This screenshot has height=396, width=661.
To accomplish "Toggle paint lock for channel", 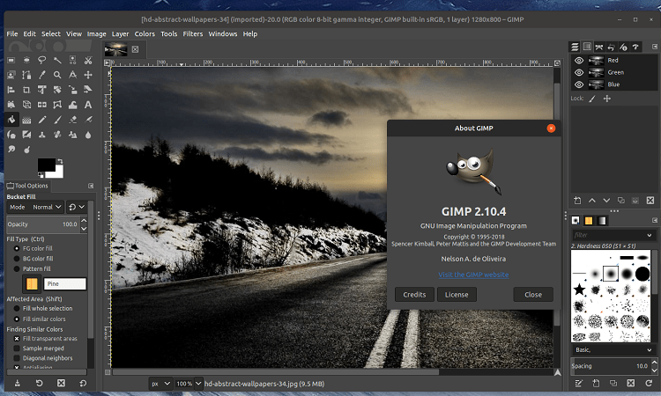I will [592, 99].
